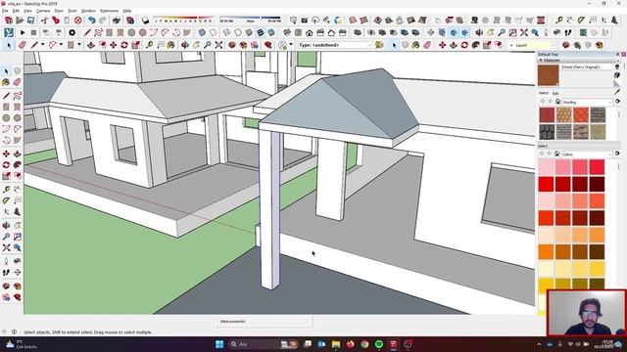Click the upper Select tab in Materials

click(x=544, y=93)
